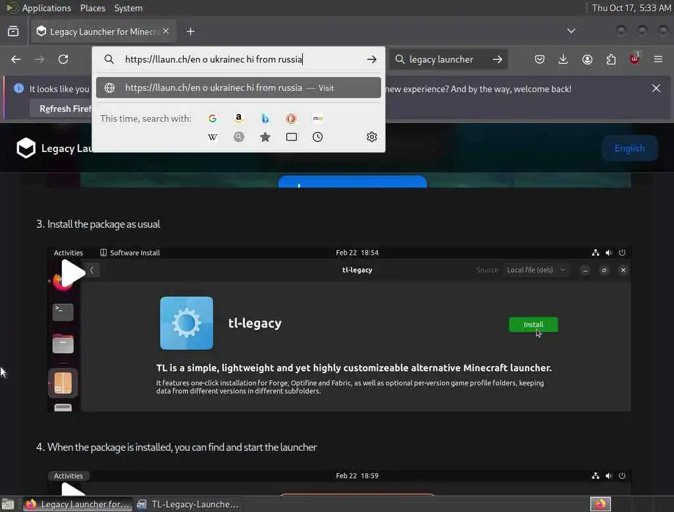Click the Firefox workspace thumbnail in the panel
This screenshot has height=512, width=674.
point(600,504)
